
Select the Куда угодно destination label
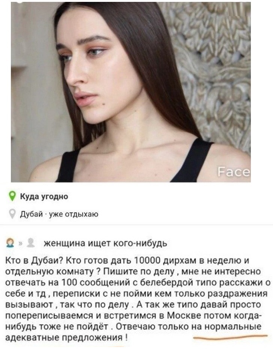click(x=44, y=197)
